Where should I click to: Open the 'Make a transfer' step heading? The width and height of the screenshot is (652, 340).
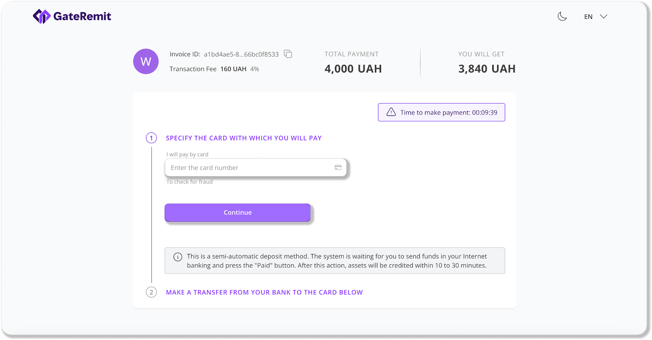click(264, 292)
